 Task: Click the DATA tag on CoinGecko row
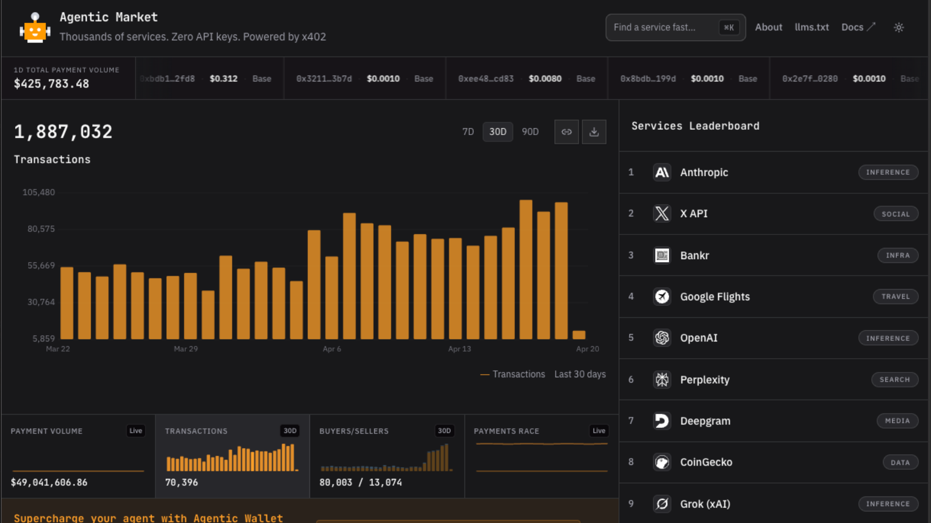click(x=900, y=462)
